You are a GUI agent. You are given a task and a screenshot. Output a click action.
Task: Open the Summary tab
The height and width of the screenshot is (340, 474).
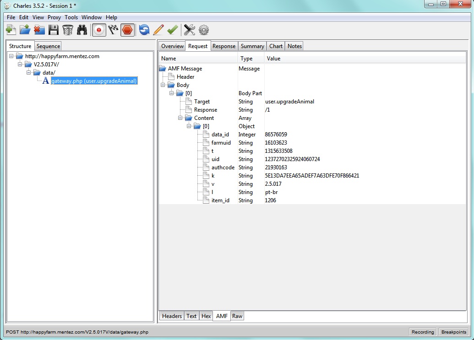[x=252, y=46]
